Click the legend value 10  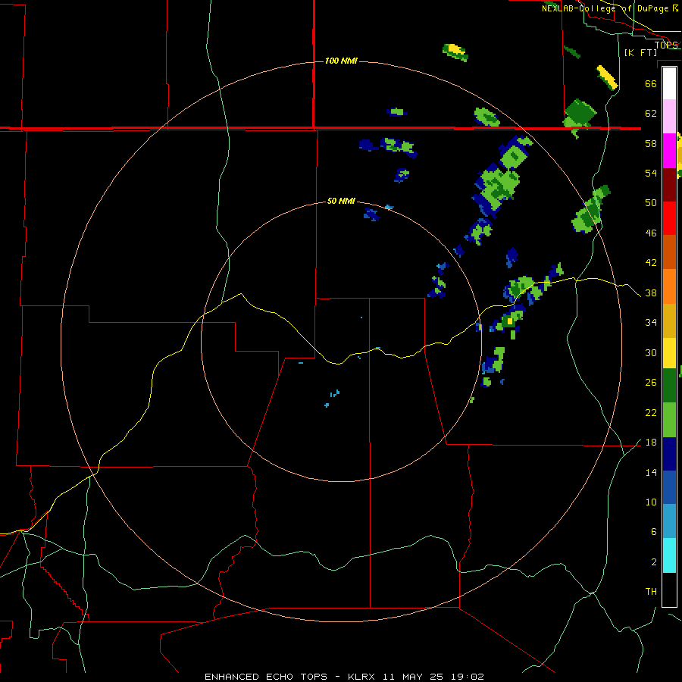(651, 502)
